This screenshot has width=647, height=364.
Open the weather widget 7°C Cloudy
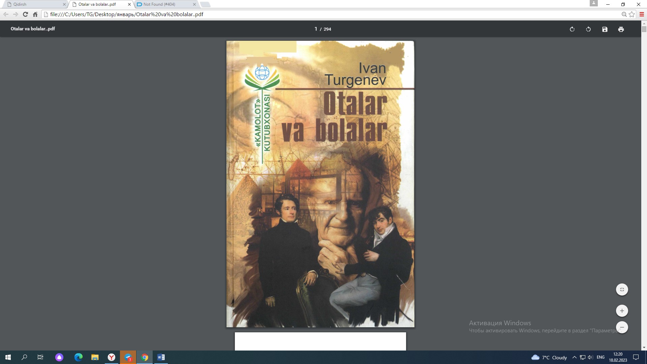[549, 358]
